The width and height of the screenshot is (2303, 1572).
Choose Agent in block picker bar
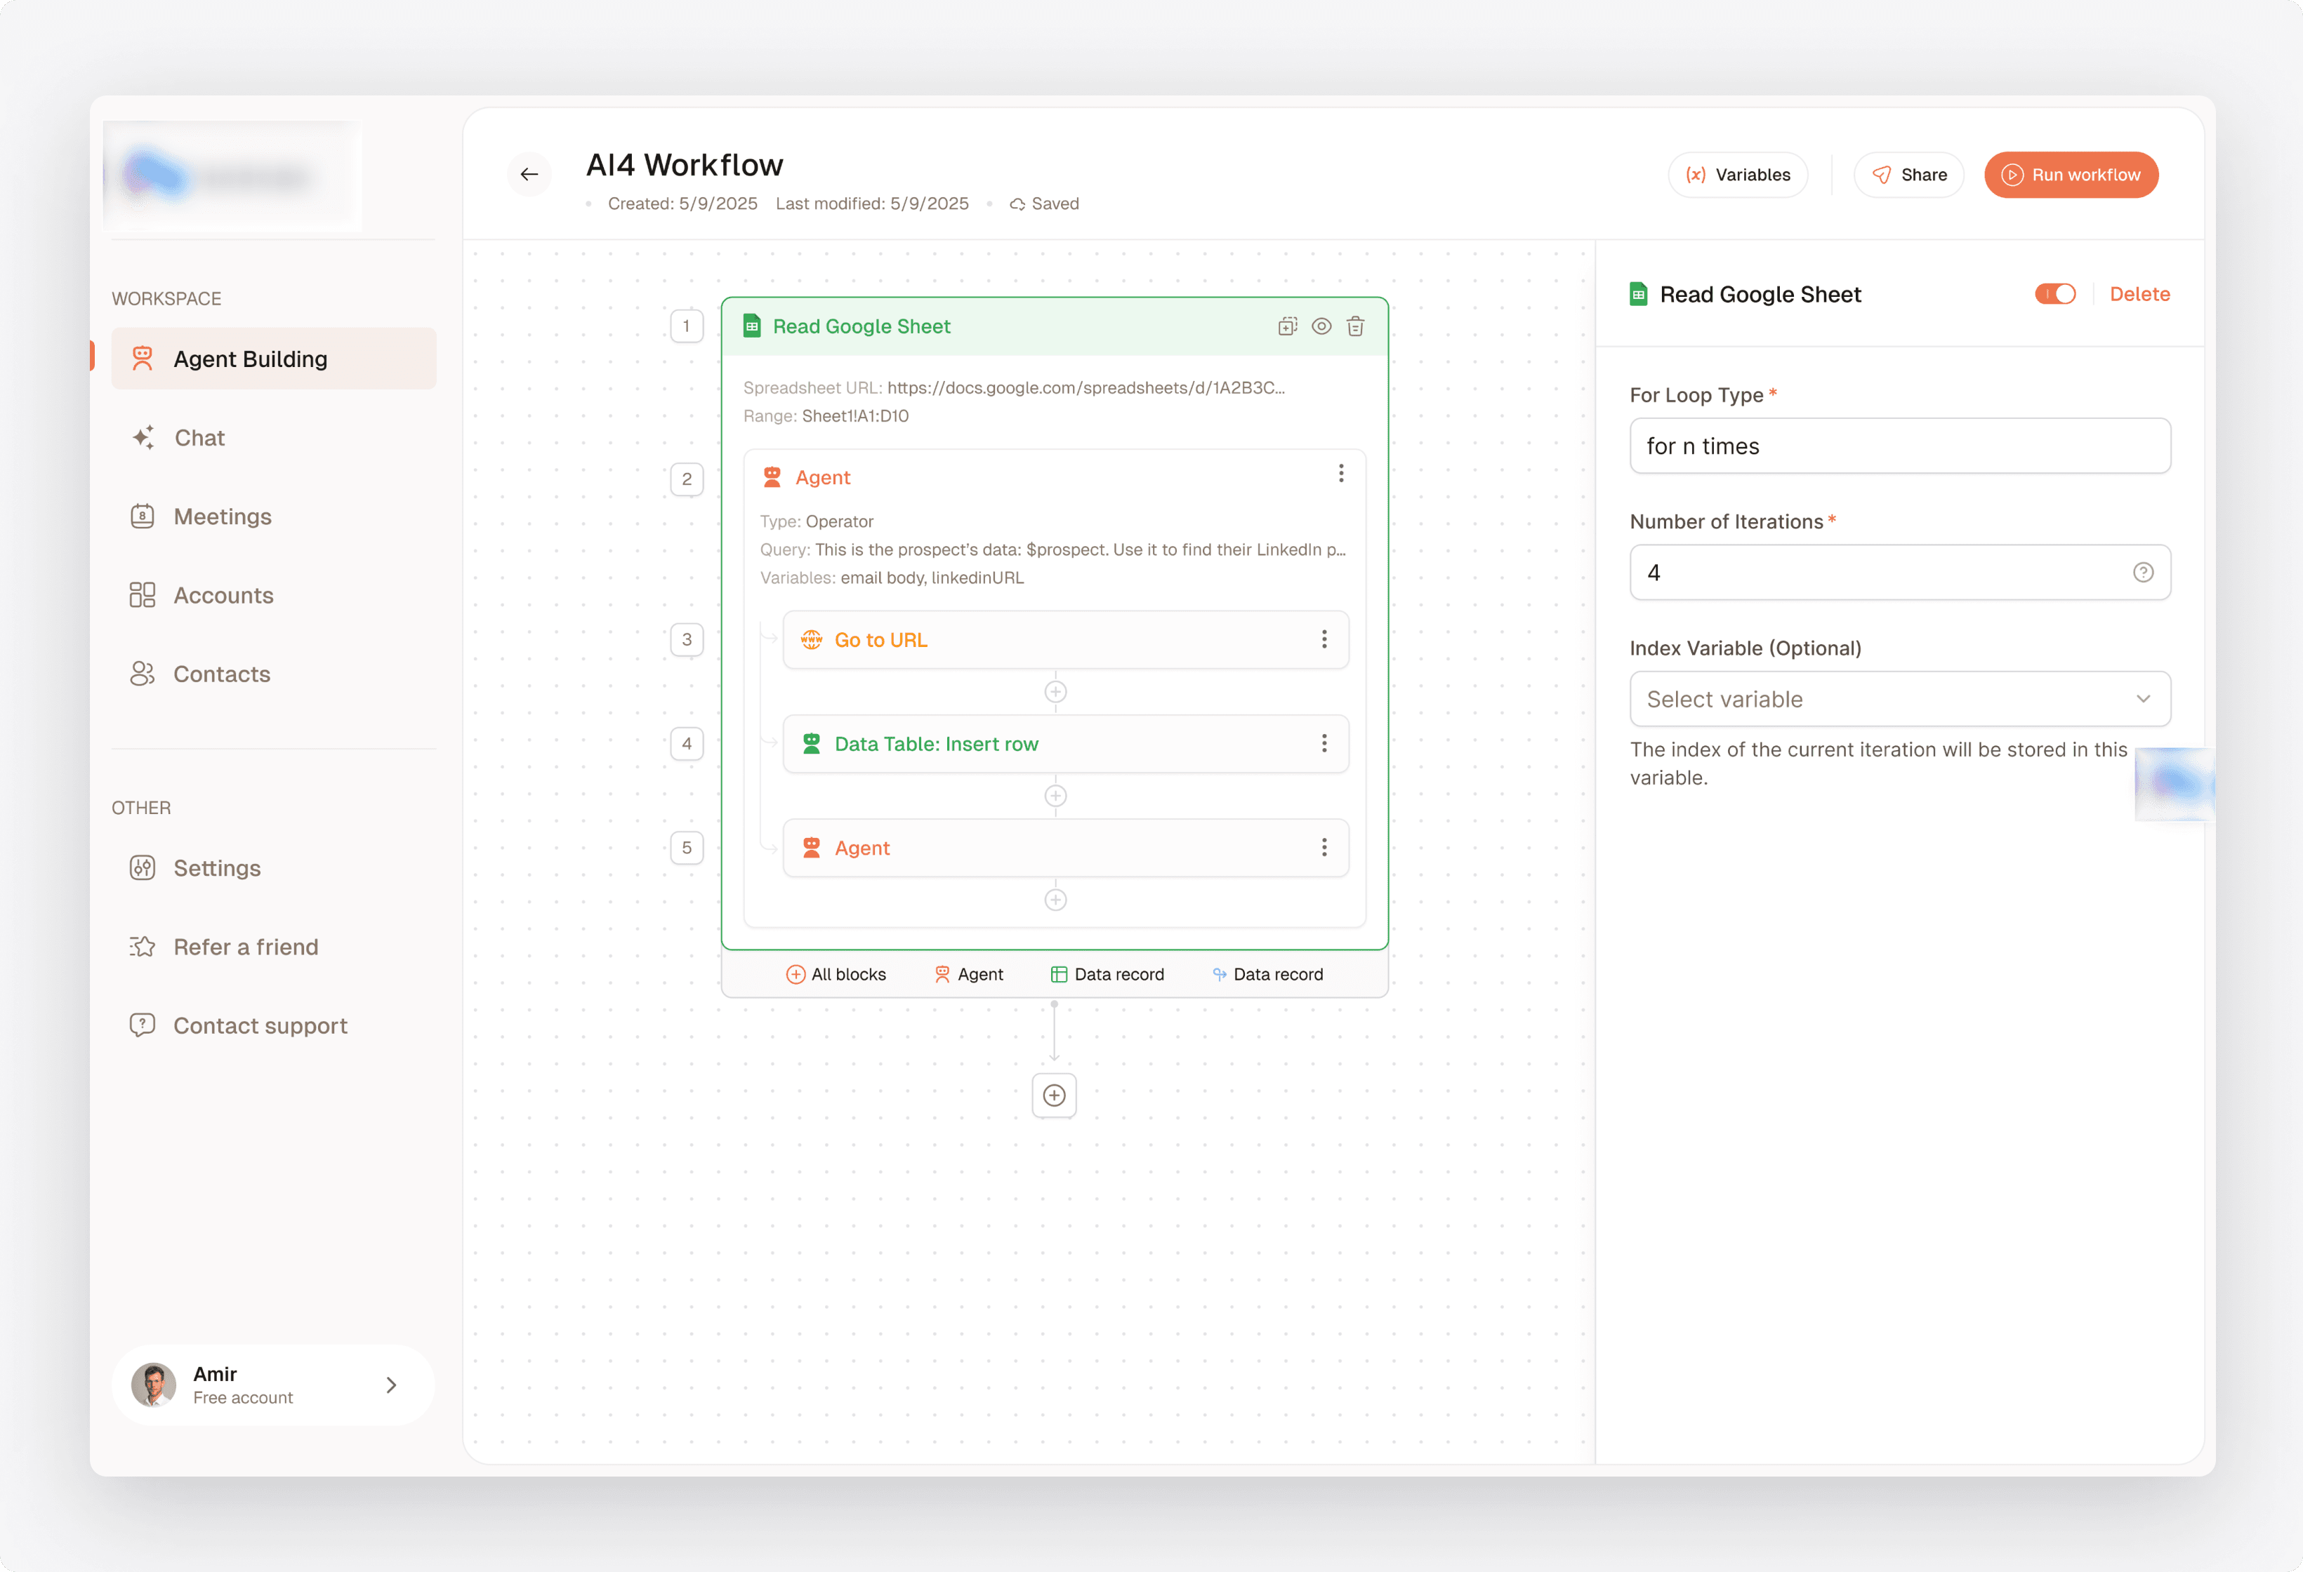tap(968, 973)
